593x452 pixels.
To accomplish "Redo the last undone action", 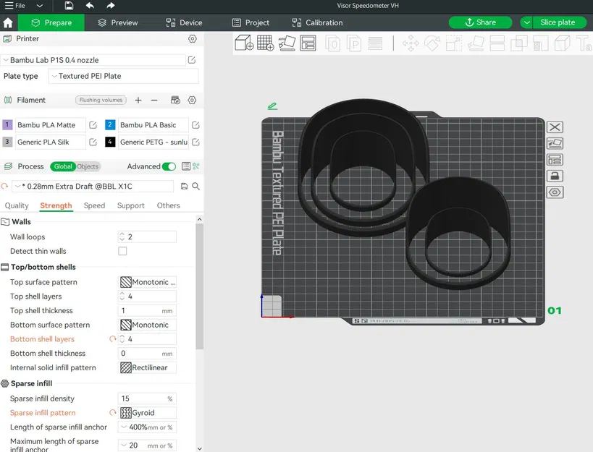I will [x=111, y=6].
